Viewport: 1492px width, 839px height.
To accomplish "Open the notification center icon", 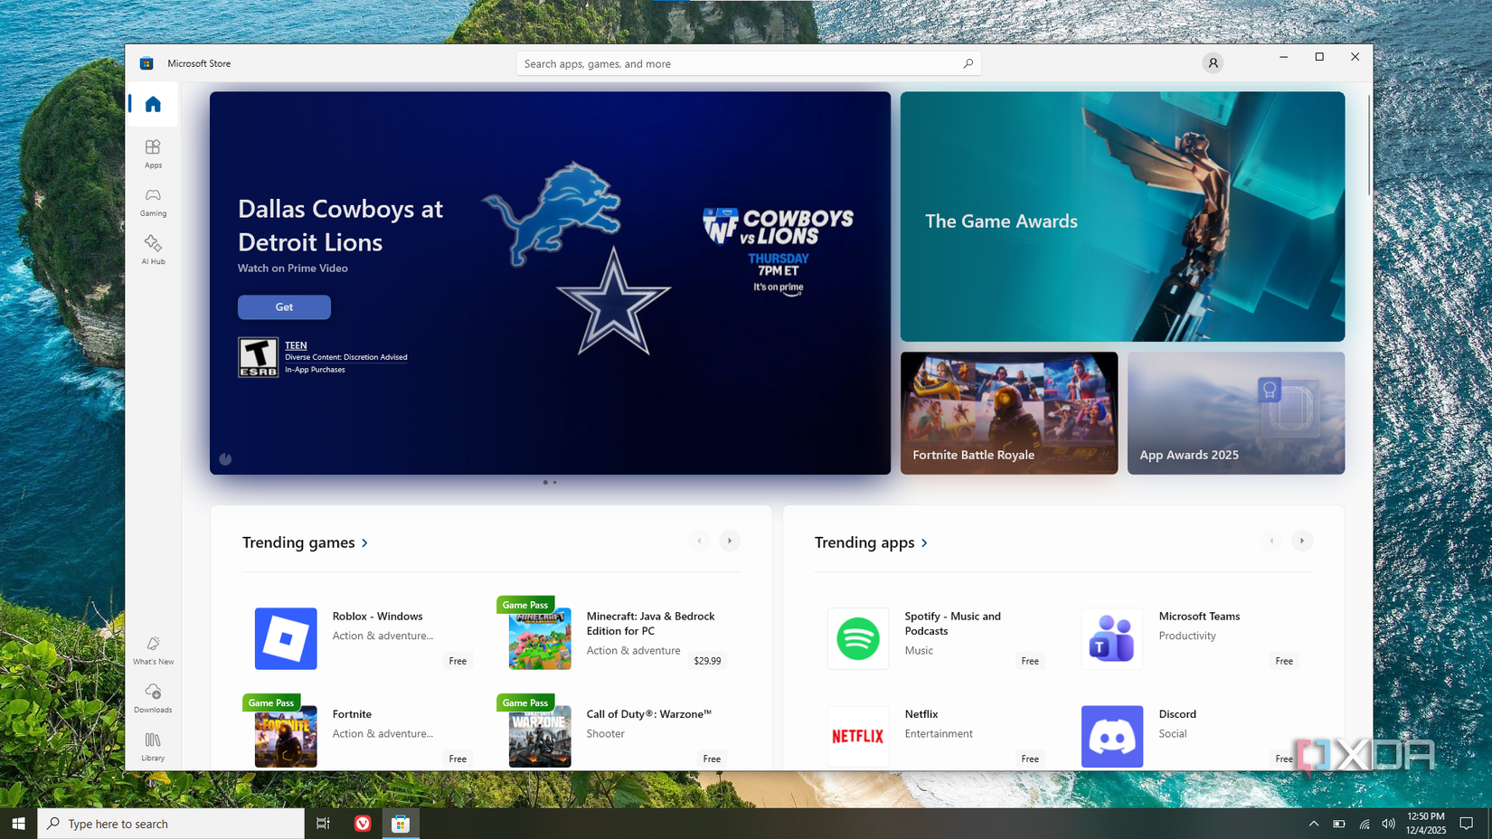I will point(1467,824).
